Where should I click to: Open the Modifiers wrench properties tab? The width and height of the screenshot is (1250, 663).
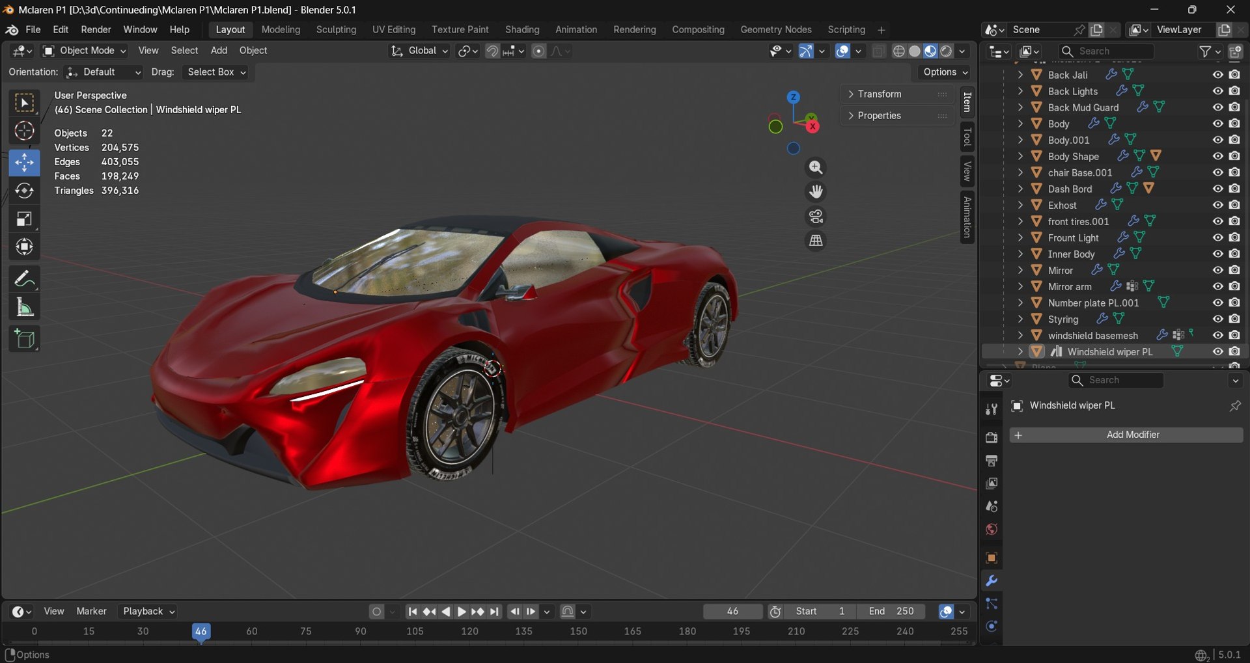click(x=992, y=581)
